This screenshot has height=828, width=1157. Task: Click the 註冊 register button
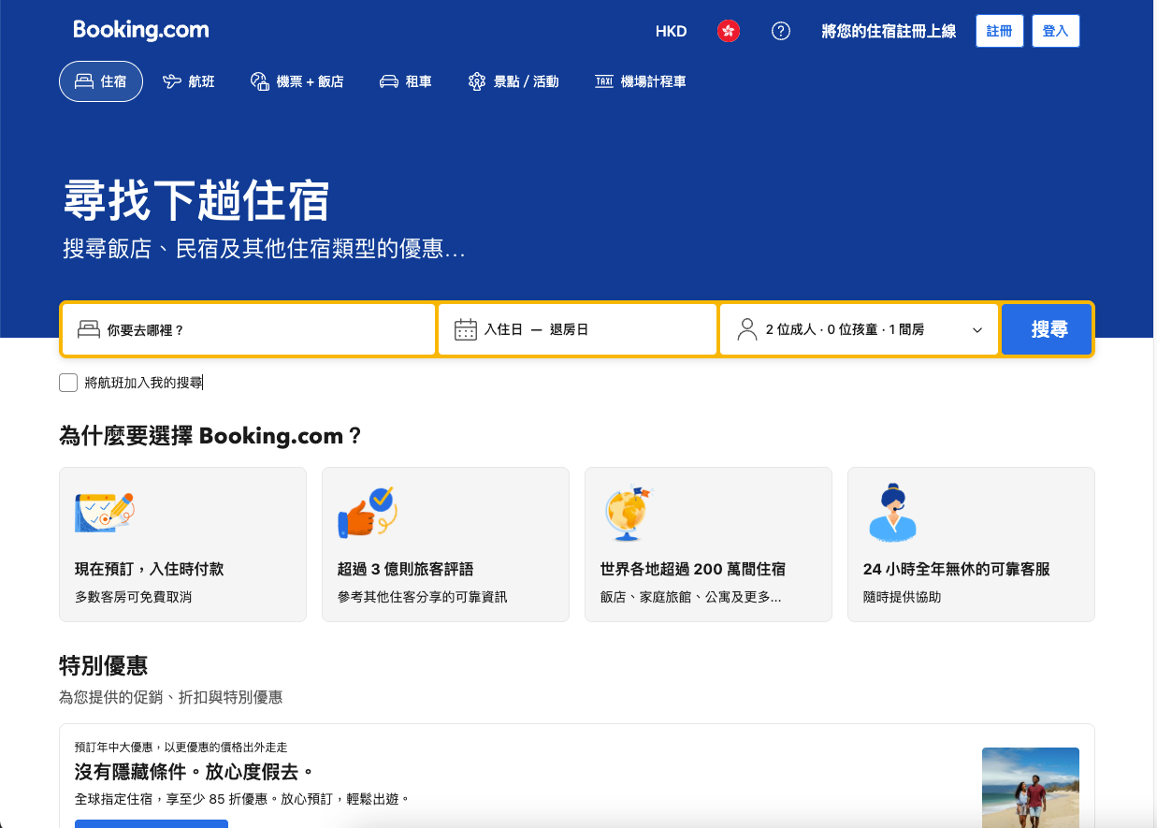(999, 31)
